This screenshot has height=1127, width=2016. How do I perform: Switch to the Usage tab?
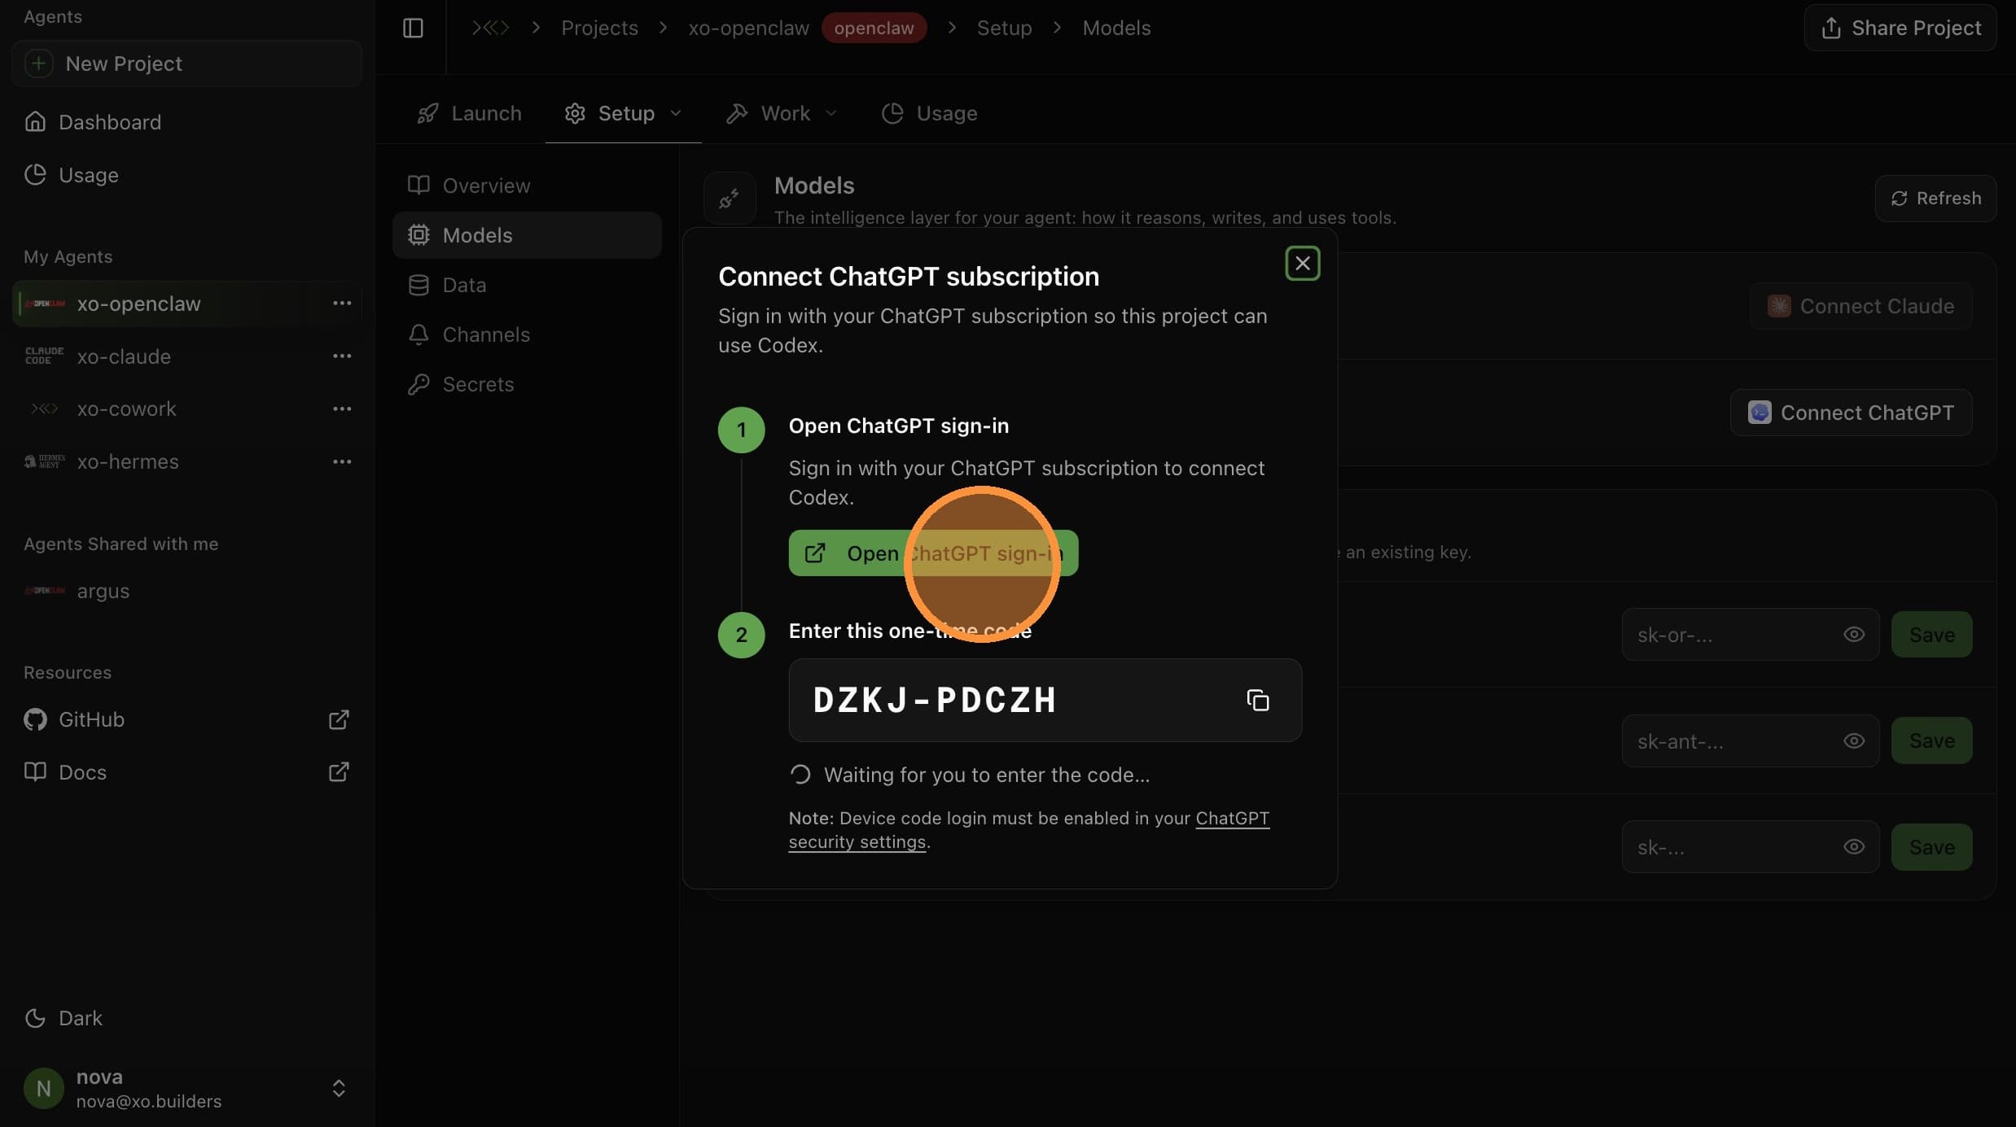[929, 113]
